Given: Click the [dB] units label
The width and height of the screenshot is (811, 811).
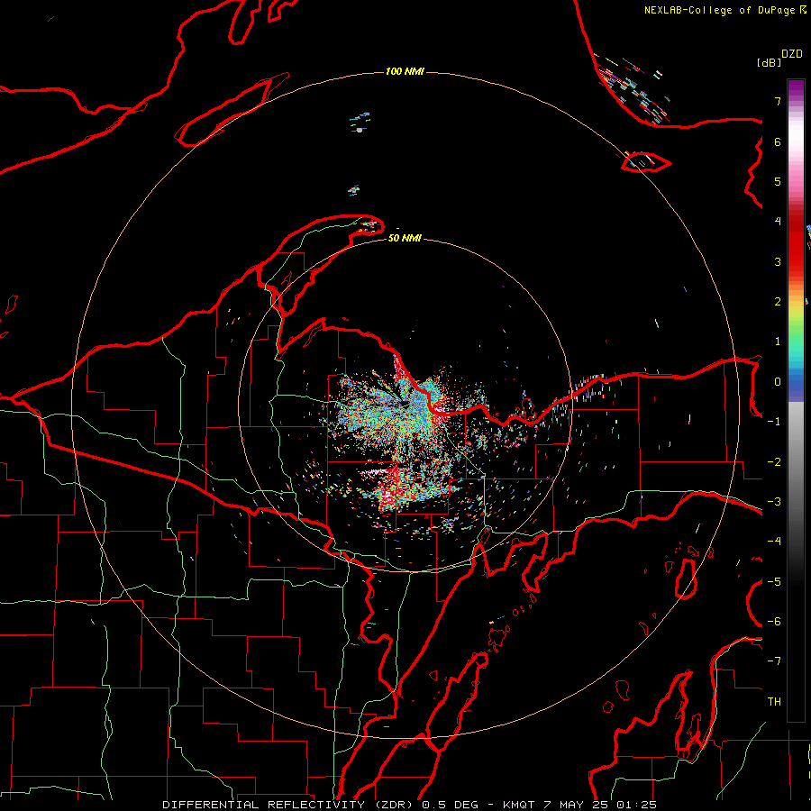Looking at the screenshot, I should (770, 62).
